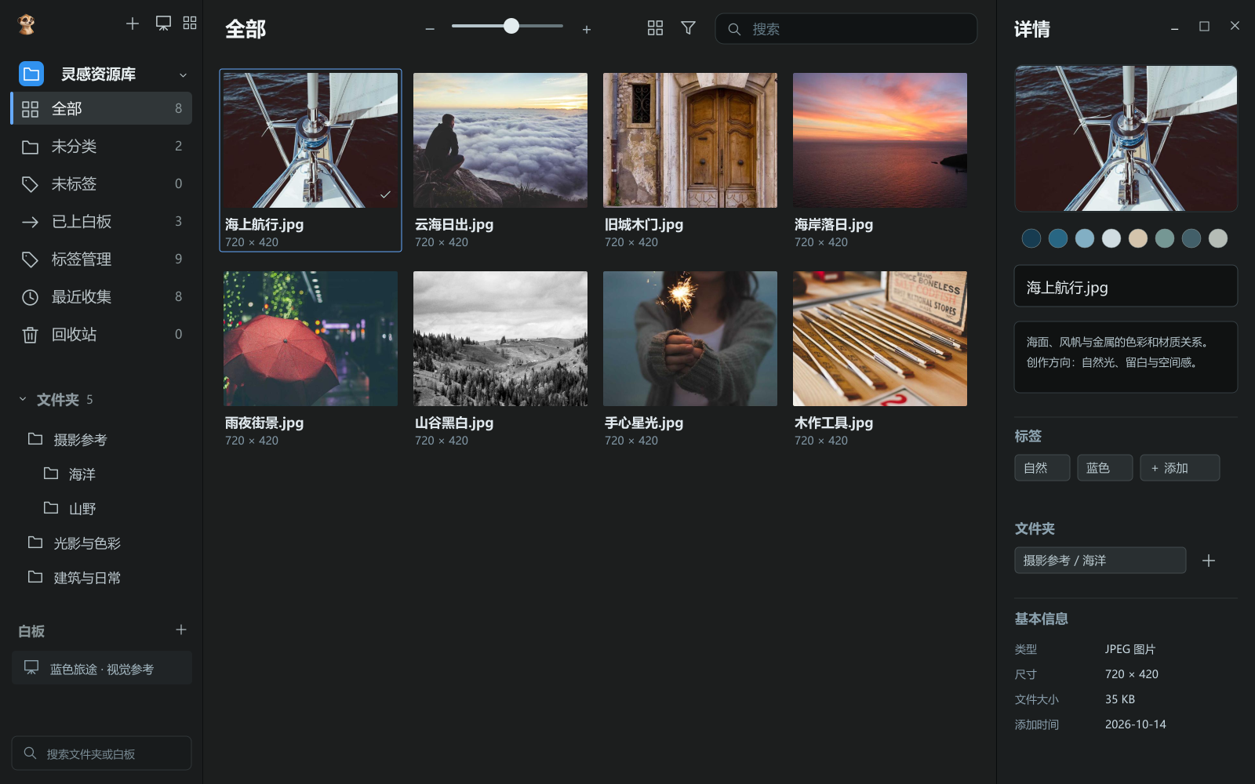Click the large preview image in details panel

click(1126, 139)
